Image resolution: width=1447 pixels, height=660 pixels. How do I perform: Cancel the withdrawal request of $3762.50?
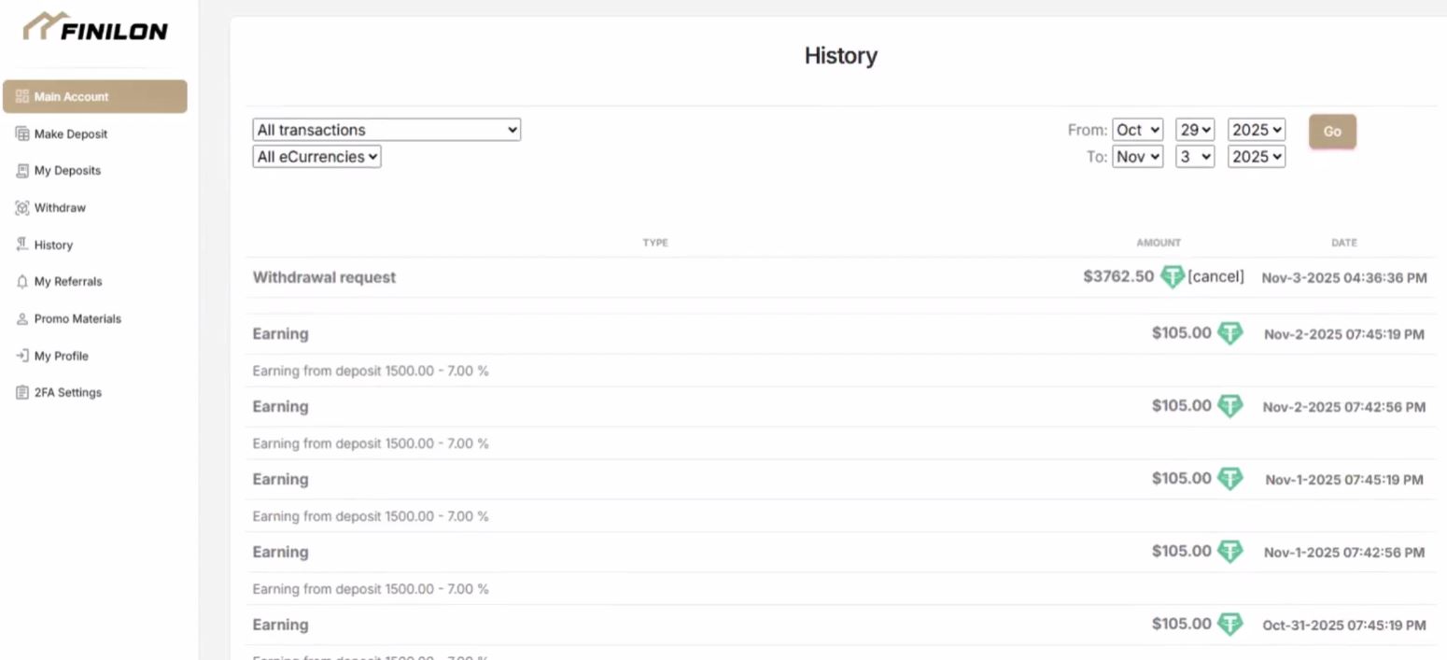click(1215, 277)
